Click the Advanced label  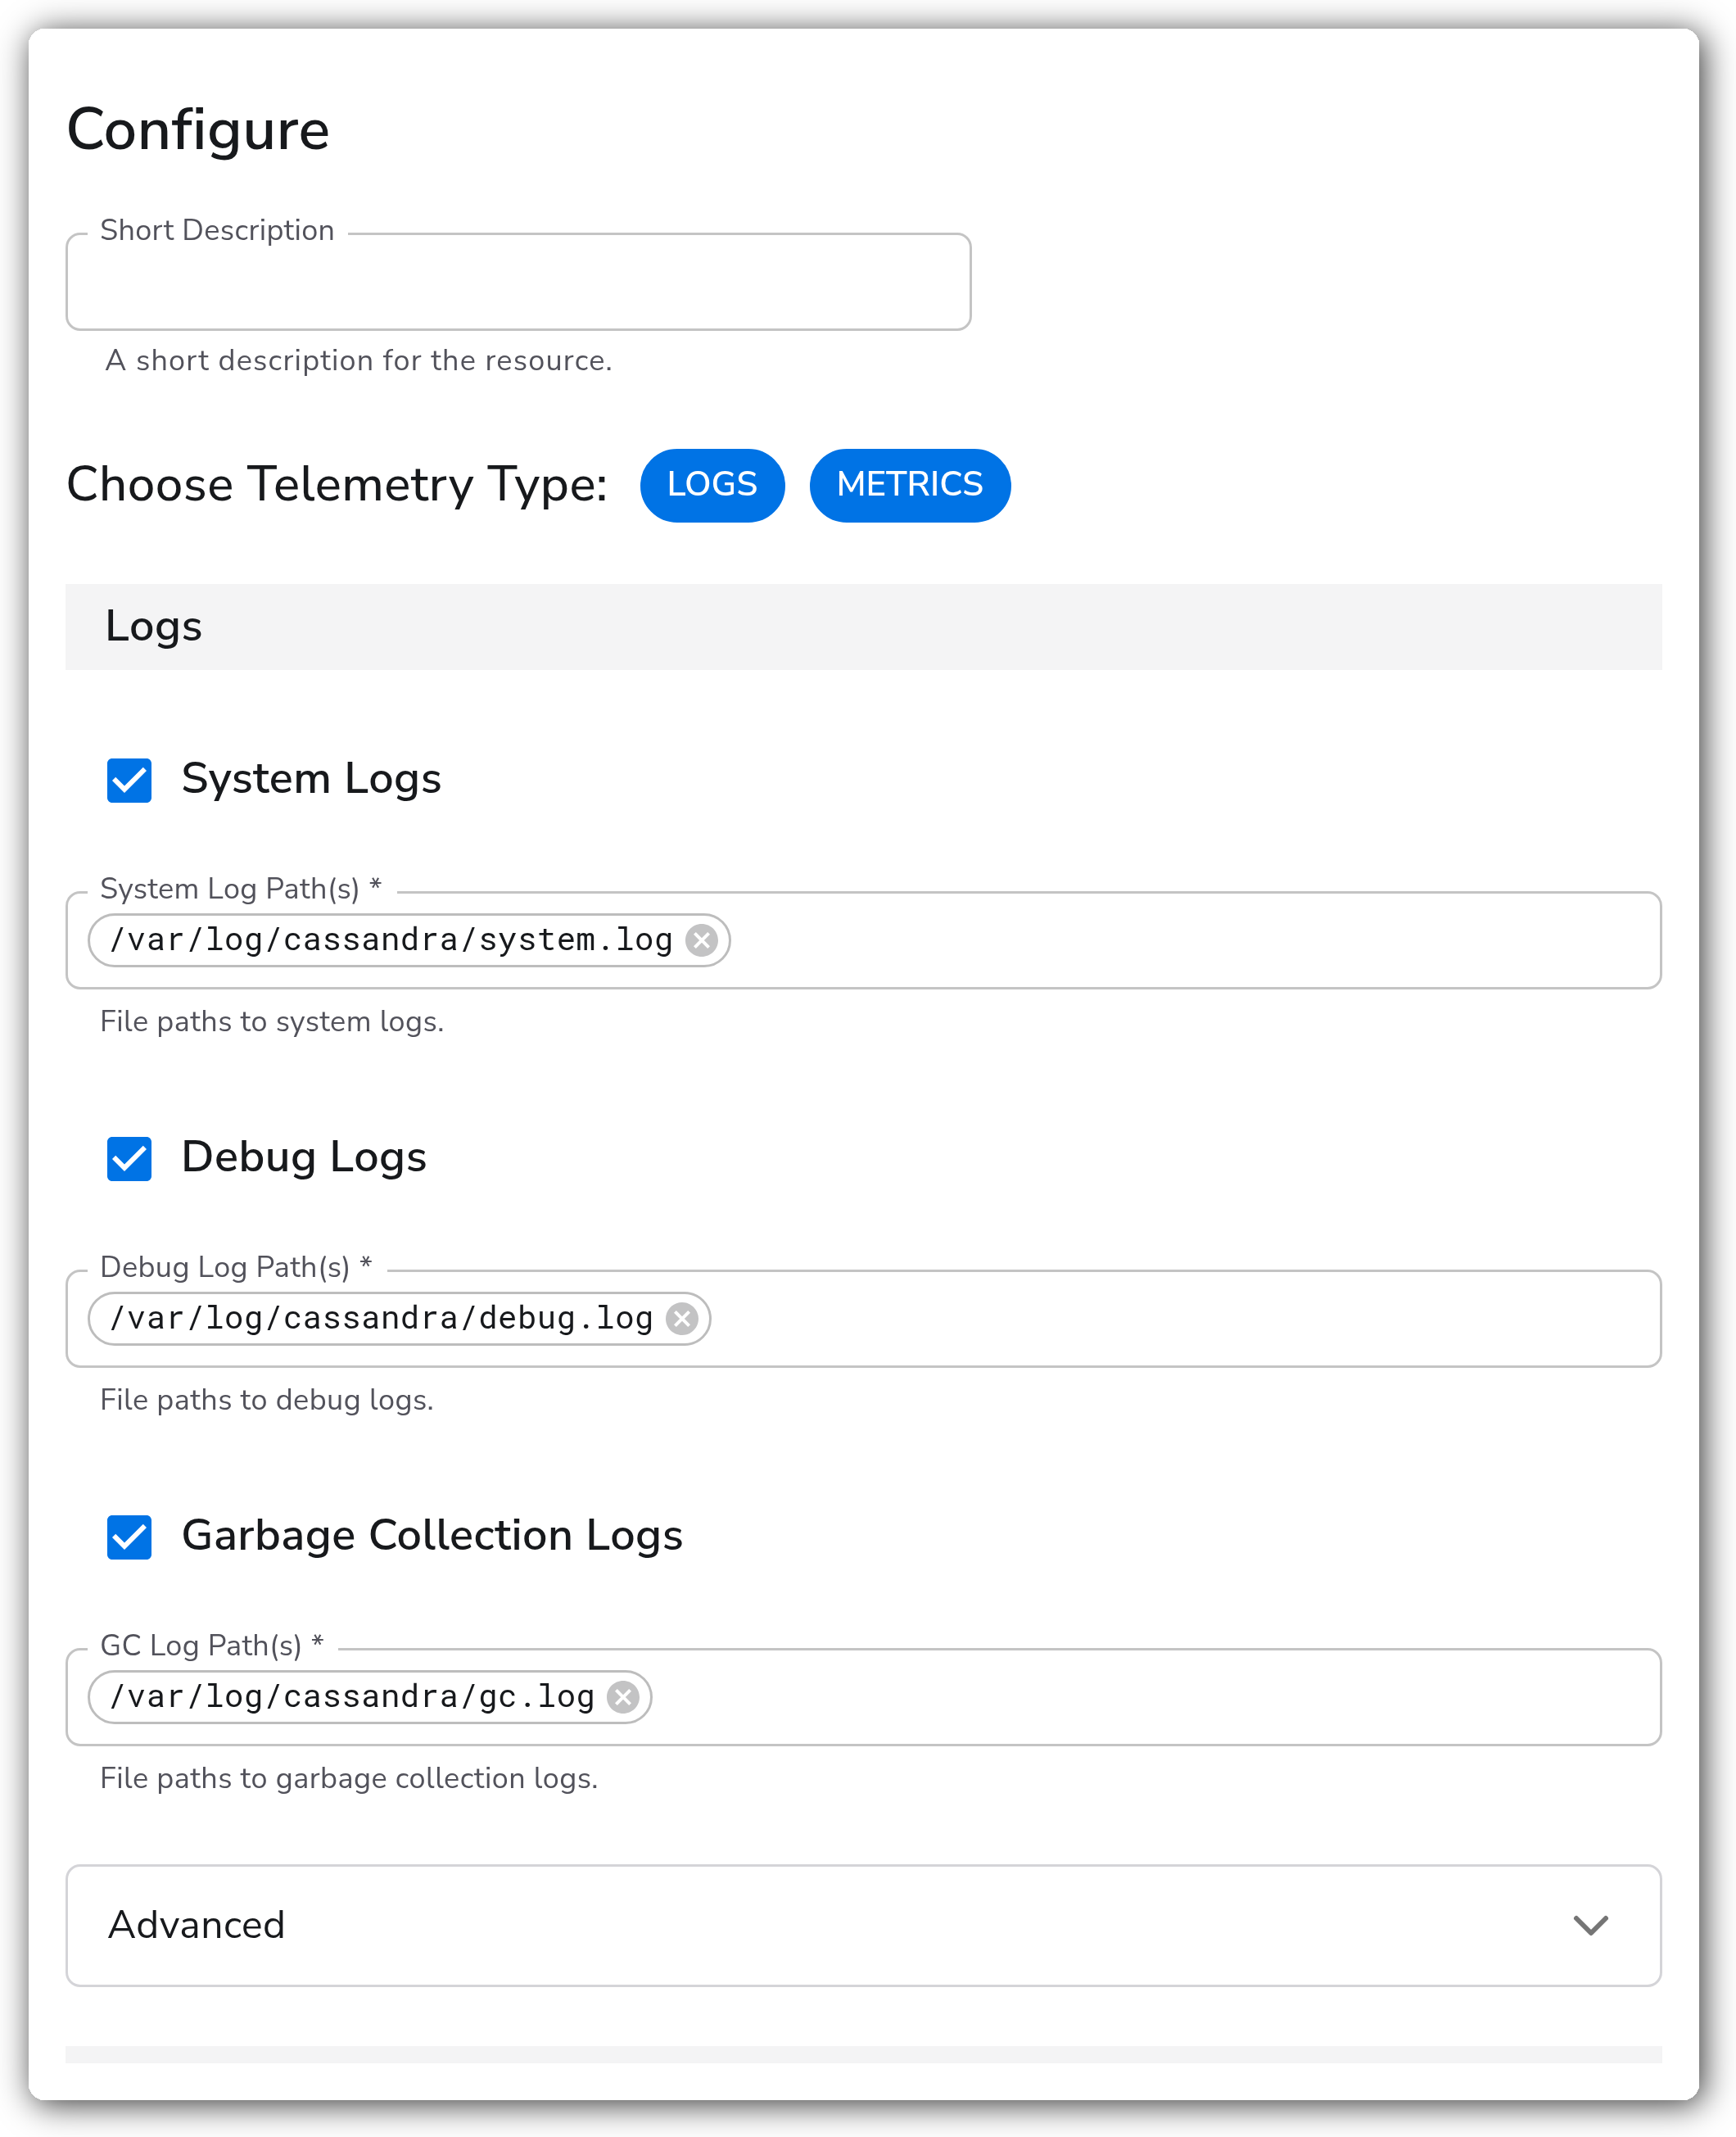point(196,1925)
